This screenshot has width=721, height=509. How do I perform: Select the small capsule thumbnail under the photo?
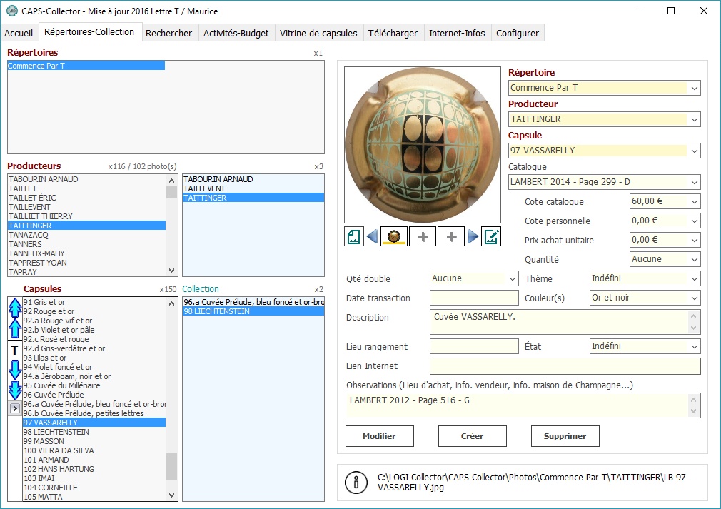(x=393, y=237)
